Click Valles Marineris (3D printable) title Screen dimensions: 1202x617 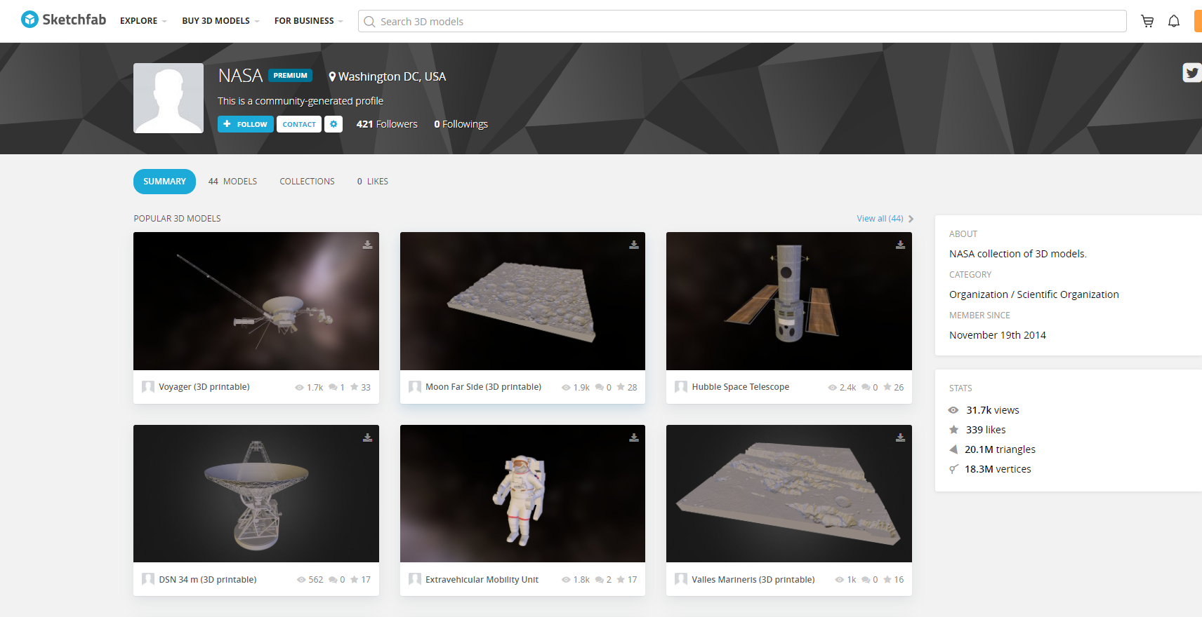coord(753,580)
